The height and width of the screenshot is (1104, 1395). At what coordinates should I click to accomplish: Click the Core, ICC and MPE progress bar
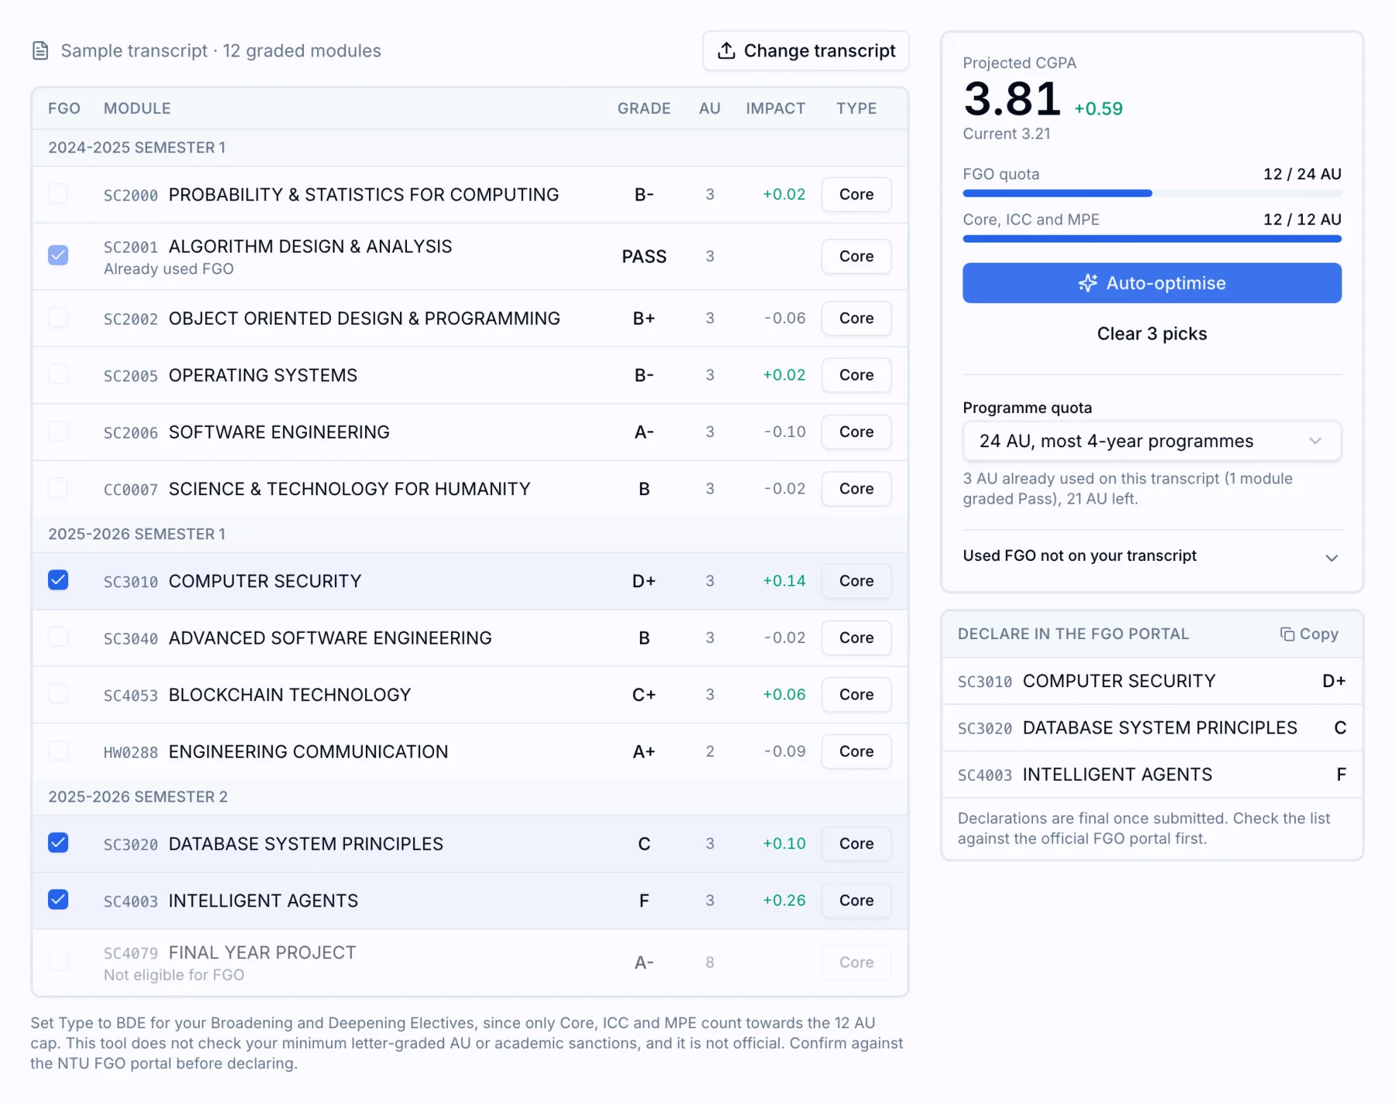click(x=1152, y=239)
